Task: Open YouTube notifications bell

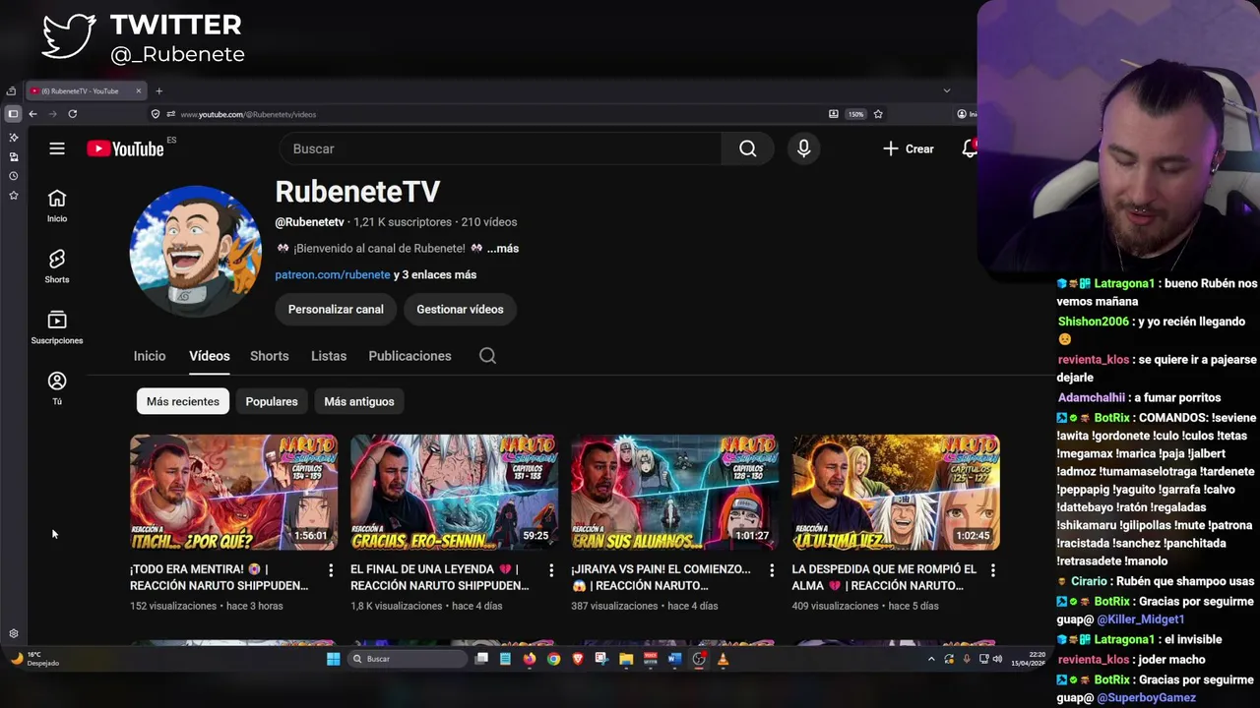Action: click(x=970, y=148)
